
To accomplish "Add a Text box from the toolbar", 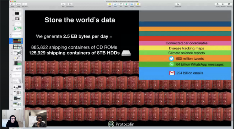I will 121,4.
